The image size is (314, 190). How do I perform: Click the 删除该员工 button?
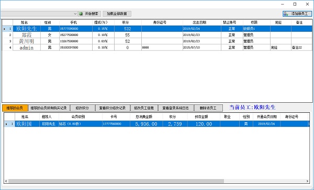click(x=208, y=108)
